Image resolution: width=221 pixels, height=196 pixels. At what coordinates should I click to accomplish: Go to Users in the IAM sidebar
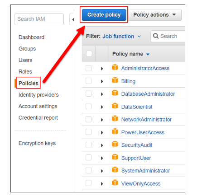pos(25,60)
